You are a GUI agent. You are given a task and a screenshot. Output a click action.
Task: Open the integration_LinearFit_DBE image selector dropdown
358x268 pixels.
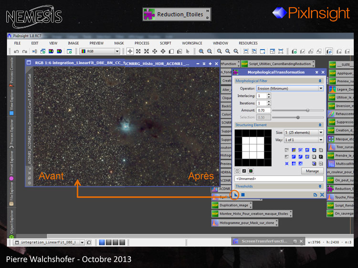[49, 242]
